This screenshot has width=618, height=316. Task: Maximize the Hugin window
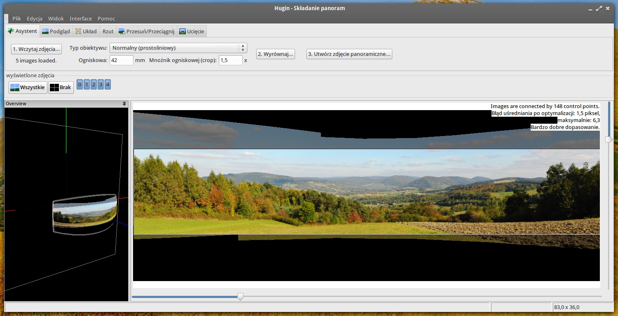[599, 8]
